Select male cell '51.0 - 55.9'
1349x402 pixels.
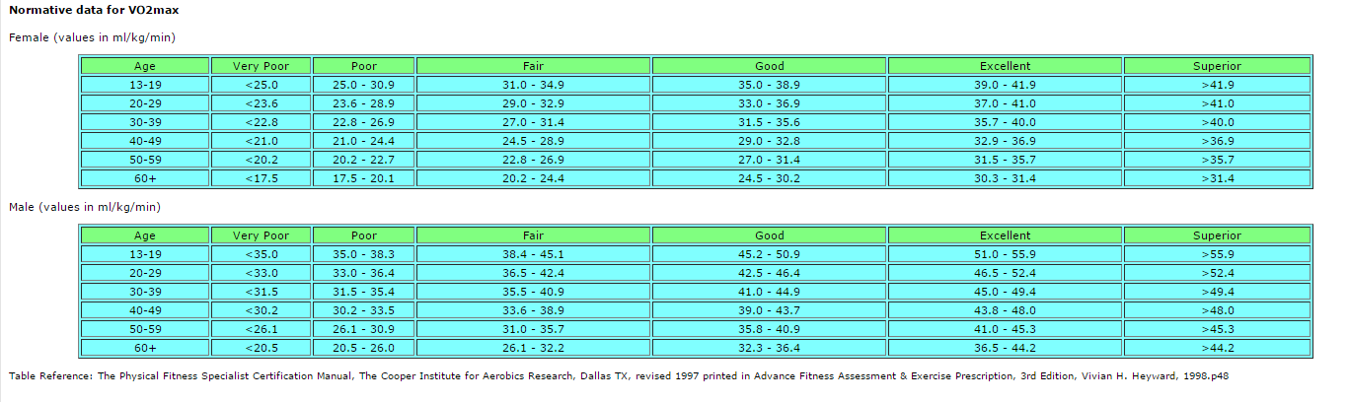click(1005, 254)
